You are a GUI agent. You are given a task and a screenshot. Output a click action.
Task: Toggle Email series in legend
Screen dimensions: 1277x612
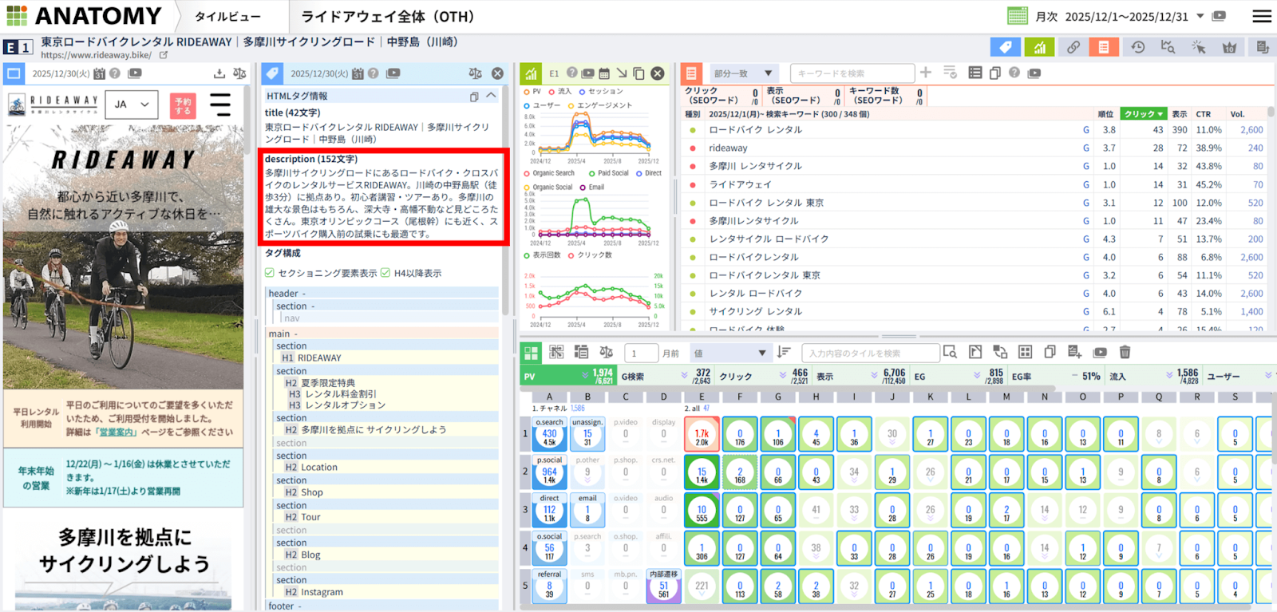592,188
